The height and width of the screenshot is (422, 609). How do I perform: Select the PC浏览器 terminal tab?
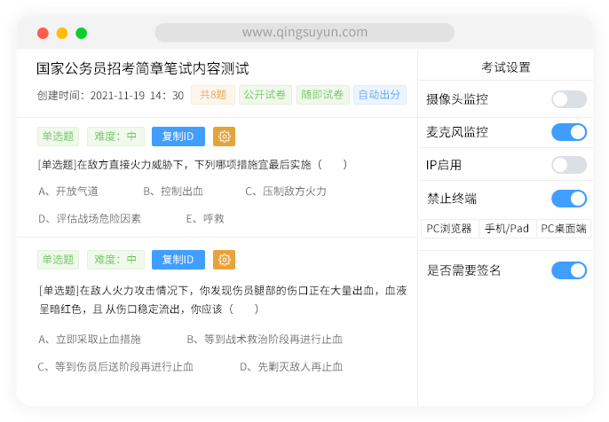(449, 229)
